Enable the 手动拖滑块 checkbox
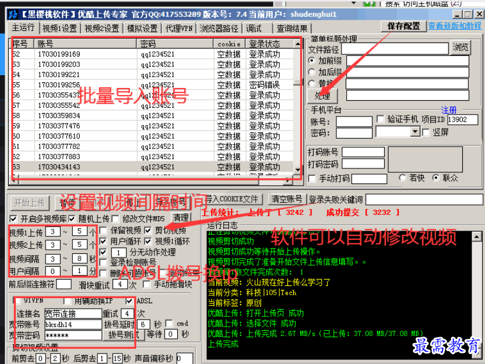Screen dimensions: 485x364 tap(147, 284)
